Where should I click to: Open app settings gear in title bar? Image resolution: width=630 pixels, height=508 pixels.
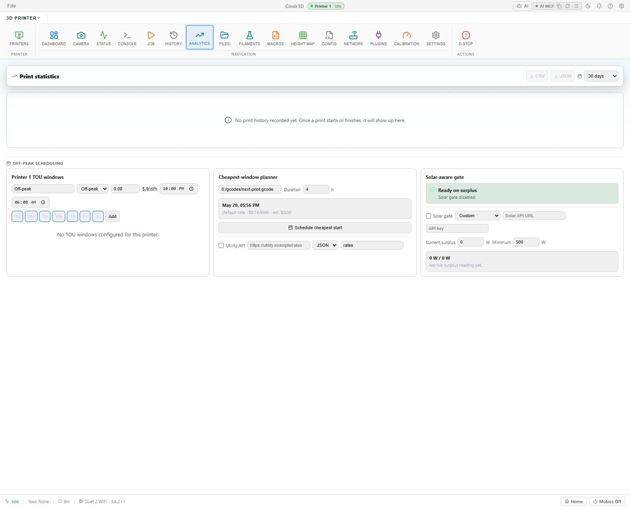tap(622, 6)
